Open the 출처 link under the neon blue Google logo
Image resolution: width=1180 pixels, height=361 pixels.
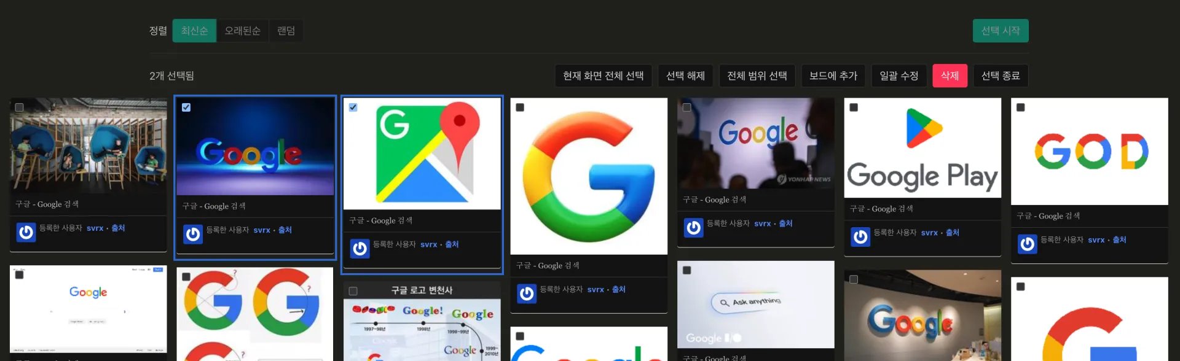pos(285,230)
